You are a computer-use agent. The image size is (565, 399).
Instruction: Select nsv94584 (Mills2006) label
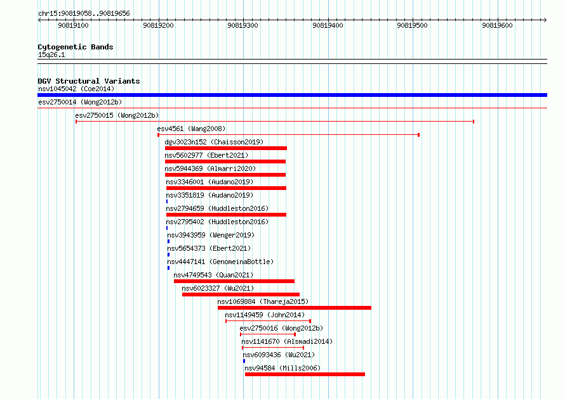point(282,368)
